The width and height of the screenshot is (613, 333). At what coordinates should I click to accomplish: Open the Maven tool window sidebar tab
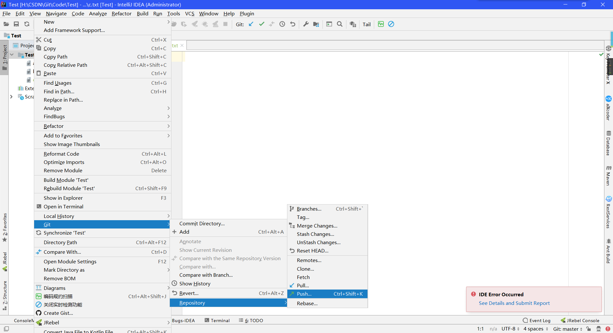[609, 175]
